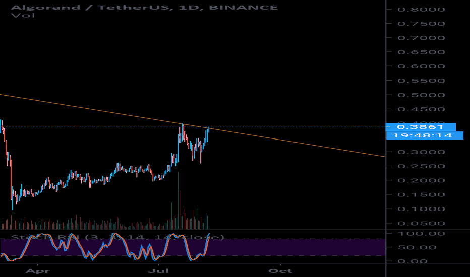470x277 pixels.
Task: Click the 0.7000 price axis label
Action: (421, 38)
